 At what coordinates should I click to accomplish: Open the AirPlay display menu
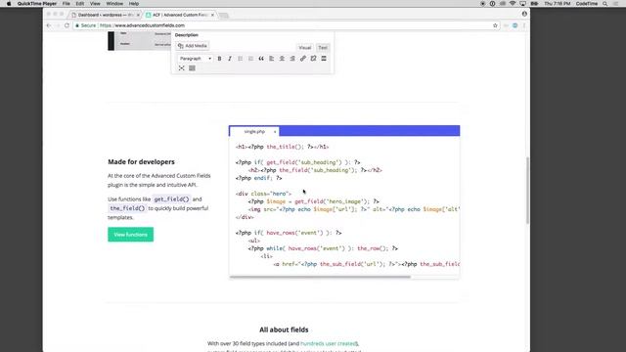coord(522,4)
